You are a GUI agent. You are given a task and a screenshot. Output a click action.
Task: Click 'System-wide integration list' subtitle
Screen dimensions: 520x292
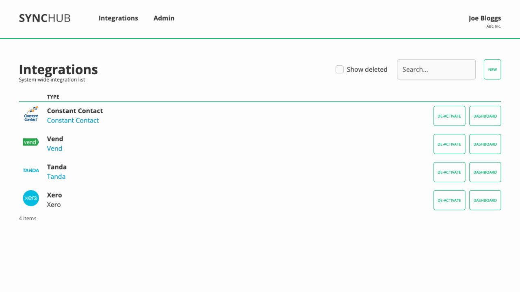point(52,79)
